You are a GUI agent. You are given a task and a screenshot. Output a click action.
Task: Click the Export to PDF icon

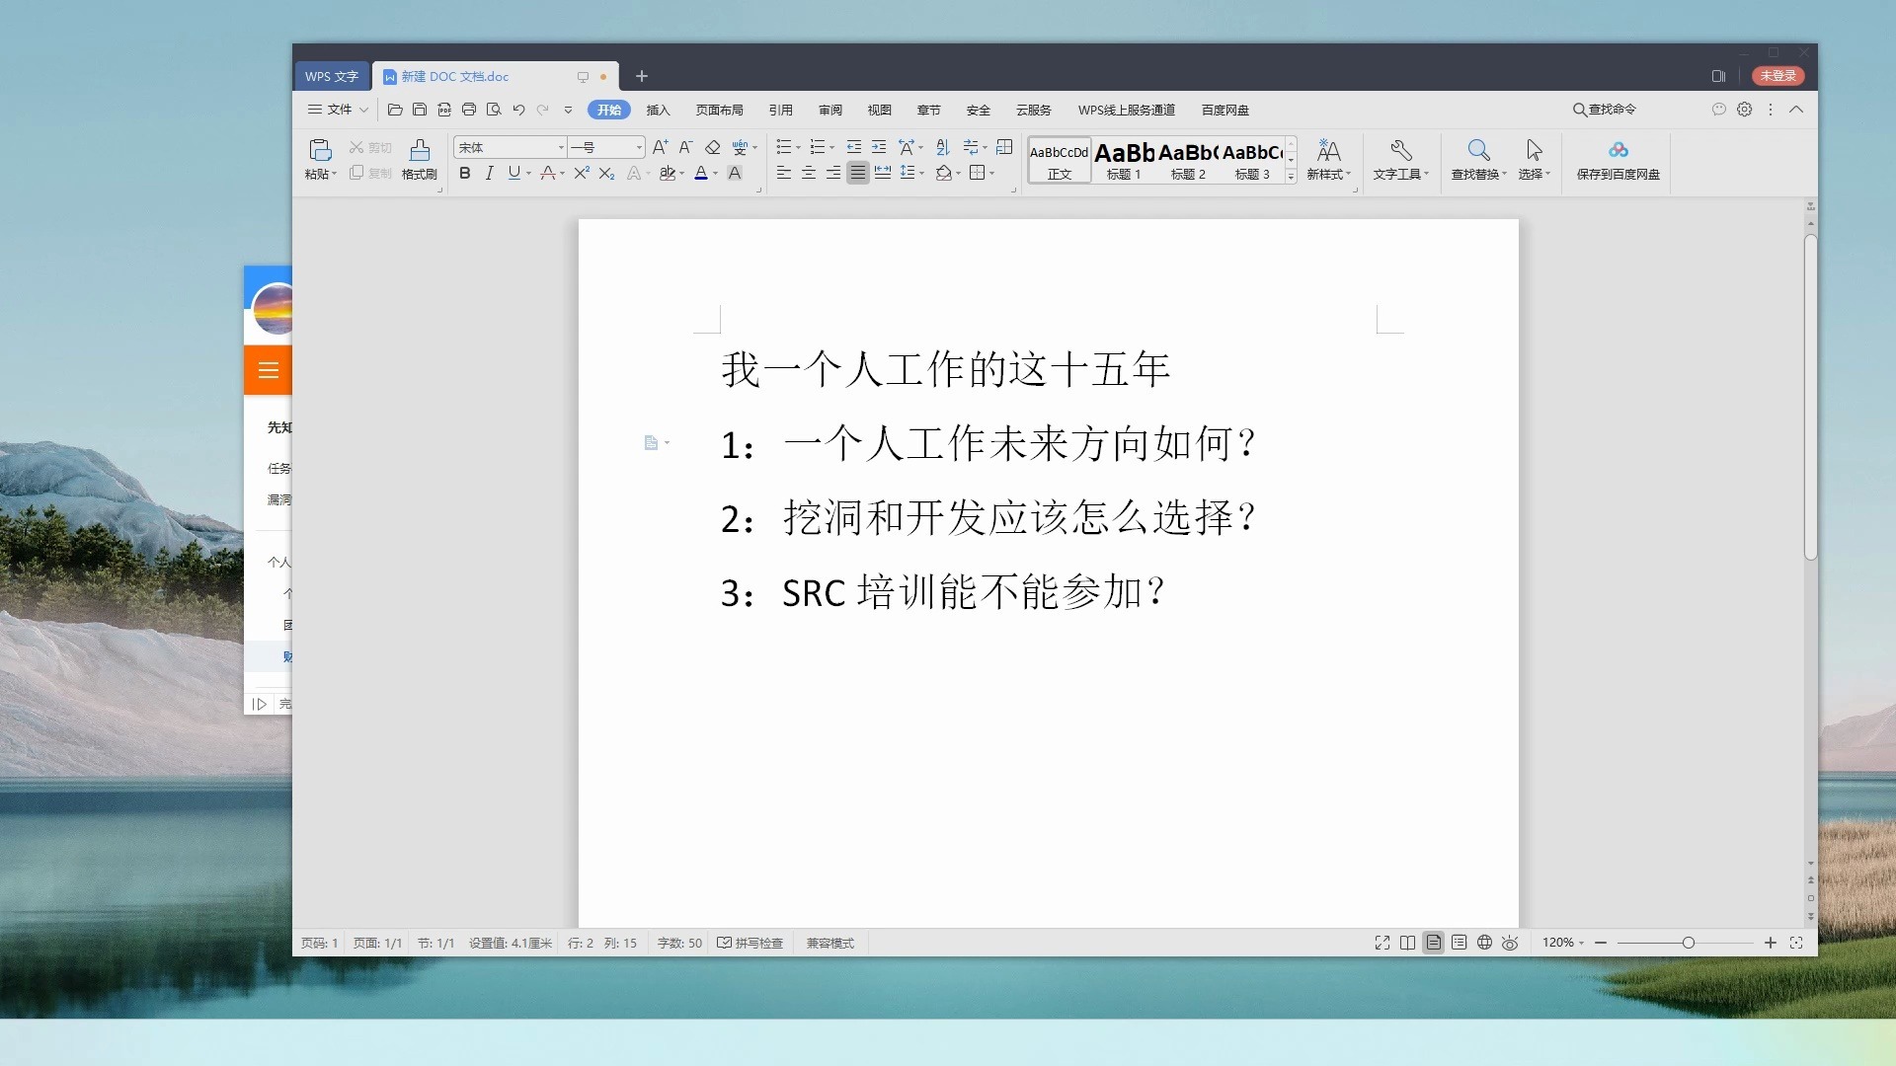coord(444,110)
